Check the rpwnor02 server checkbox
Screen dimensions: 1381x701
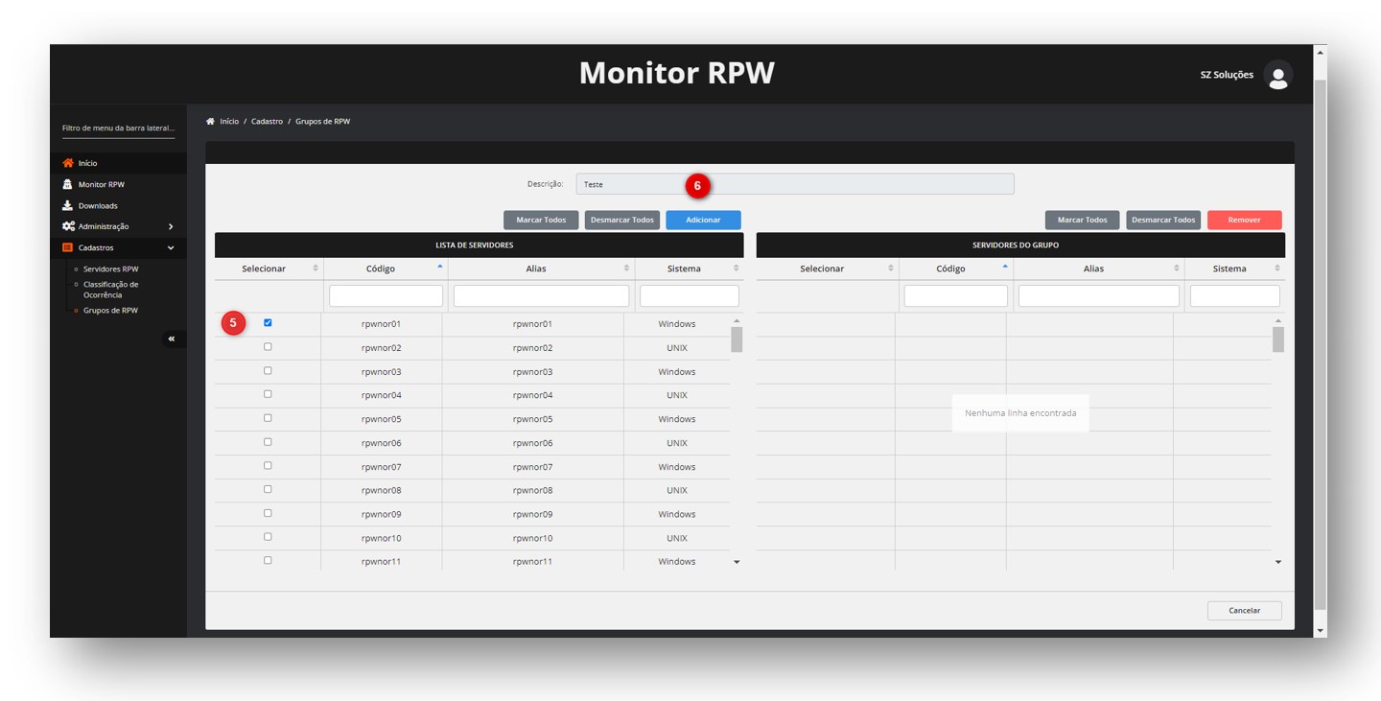click(x=268, y=347)
